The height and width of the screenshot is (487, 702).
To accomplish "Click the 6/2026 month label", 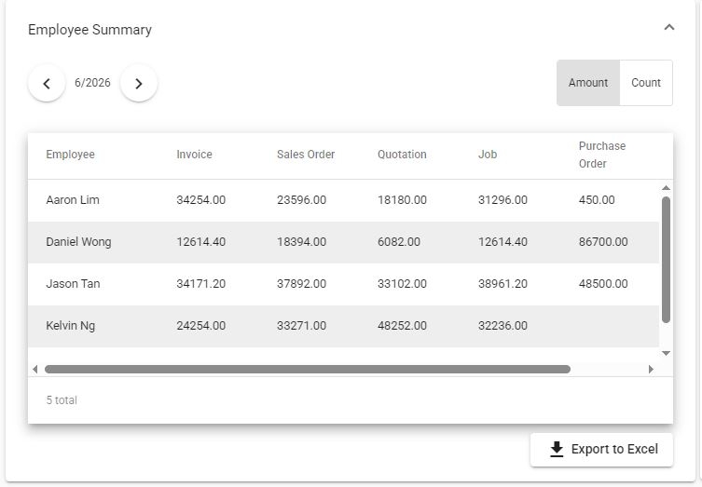I will click(92, 83).
